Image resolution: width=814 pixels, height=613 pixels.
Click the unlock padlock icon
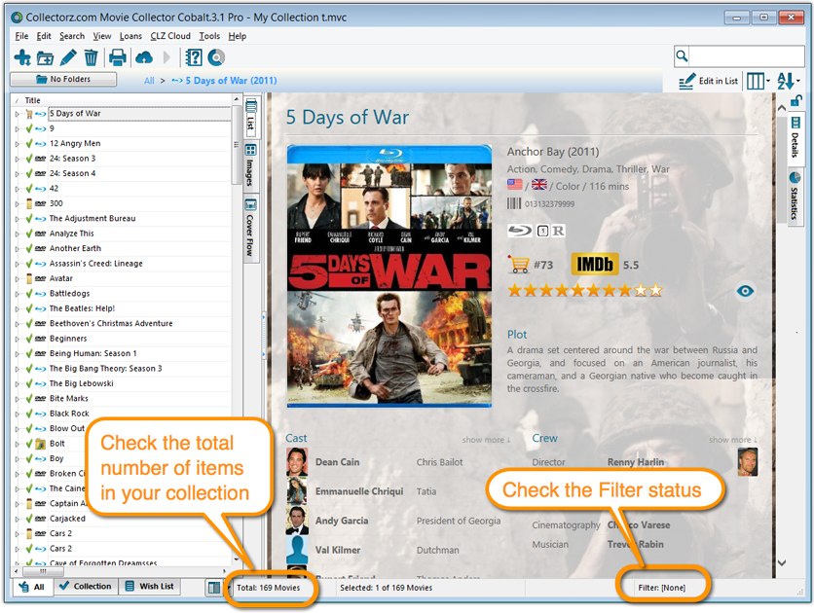tap(795, 100)
